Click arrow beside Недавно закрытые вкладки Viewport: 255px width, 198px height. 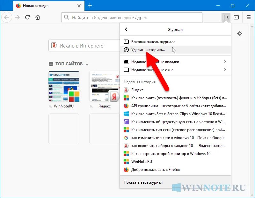[x=225, y=62]
